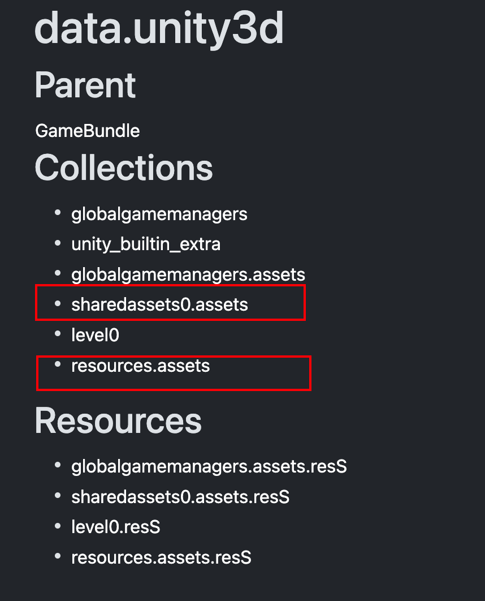Open the level0 collection
Viewport: 485px width, 601px height.
[96, 335]
